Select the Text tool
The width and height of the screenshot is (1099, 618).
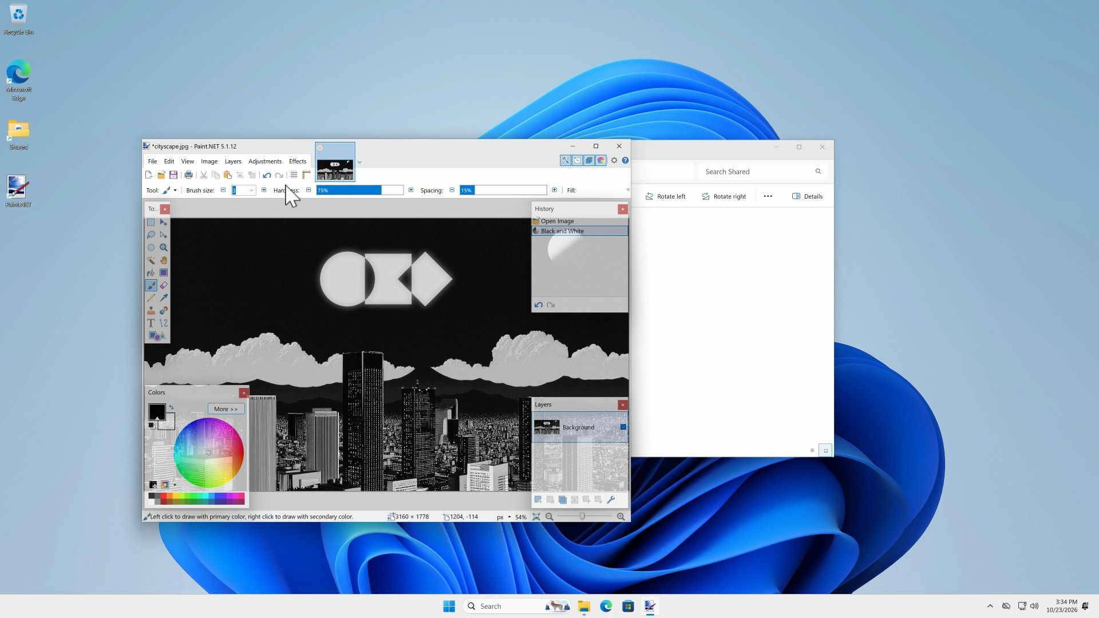[x=151, y=323]
